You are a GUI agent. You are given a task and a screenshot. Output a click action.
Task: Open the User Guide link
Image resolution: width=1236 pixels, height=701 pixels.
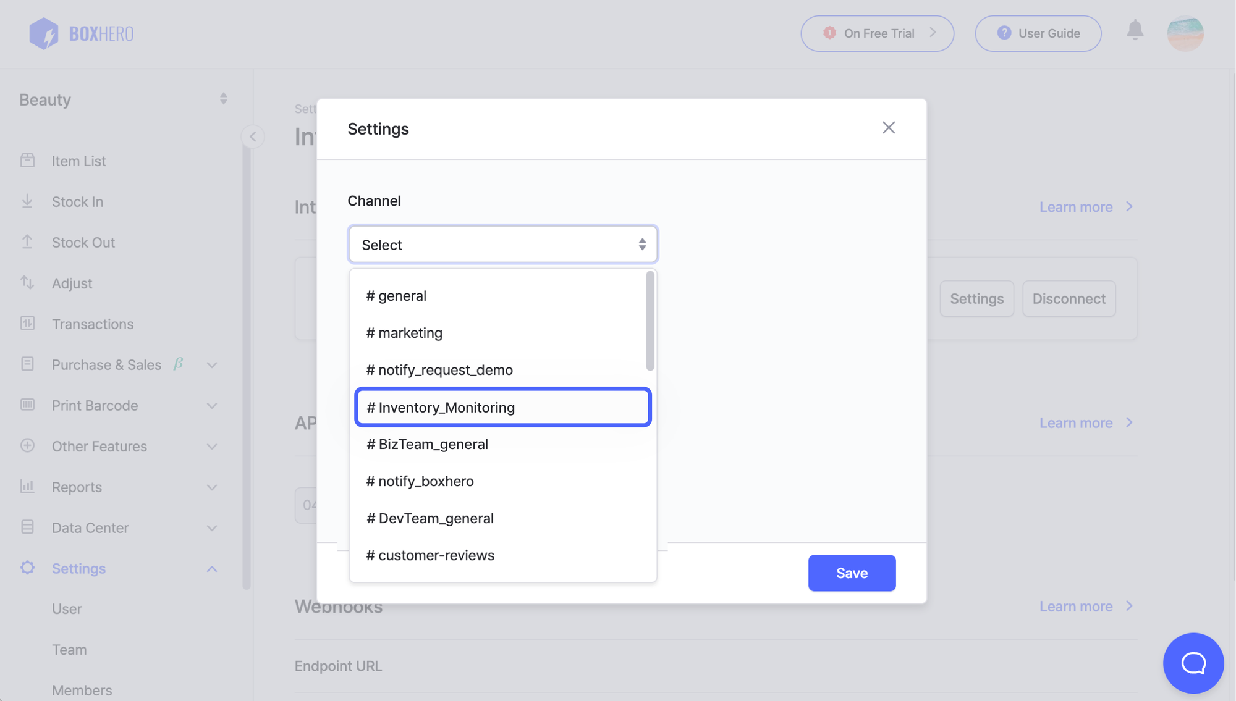[x=1038, y=33]
